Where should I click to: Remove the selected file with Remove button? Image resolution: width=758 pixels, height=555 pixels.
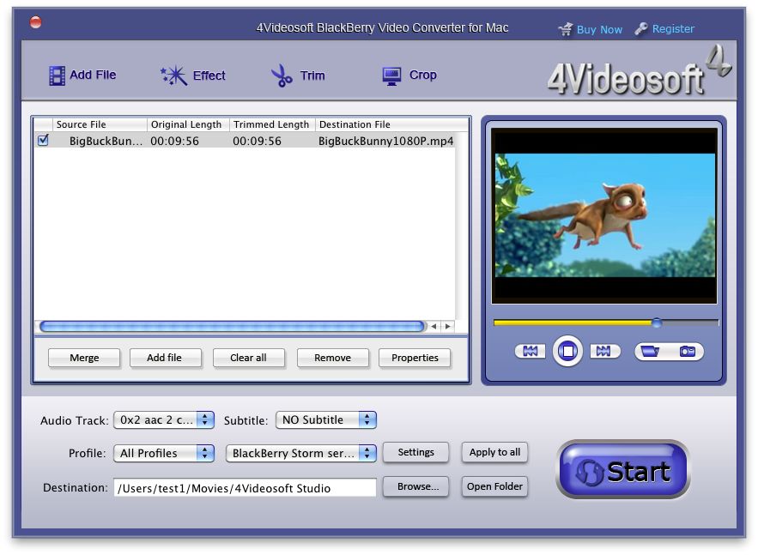tap(332, 358)
